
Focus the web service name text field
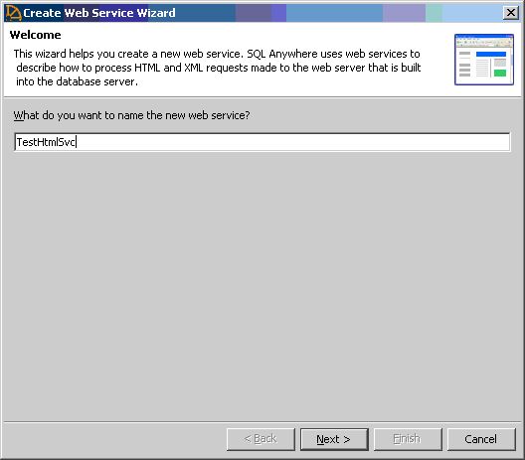click(x=262, y=142)
